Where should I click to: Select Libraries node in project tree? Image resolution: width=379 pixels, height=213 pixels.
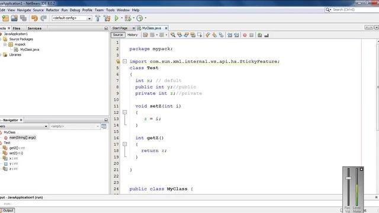[15, 55]
